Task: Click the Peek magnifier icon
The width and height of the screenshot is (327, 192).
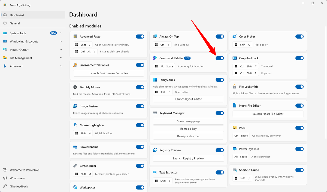Action: (x=235, y=128)
